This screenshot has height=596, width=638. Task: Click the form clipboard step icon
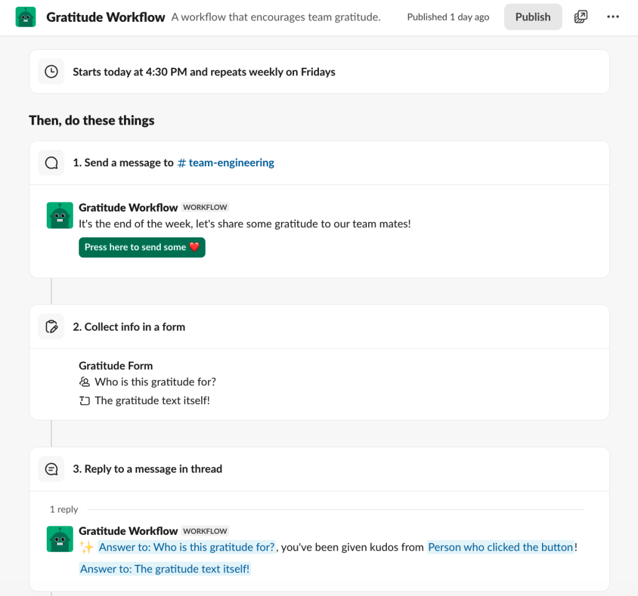coord(51,326)
